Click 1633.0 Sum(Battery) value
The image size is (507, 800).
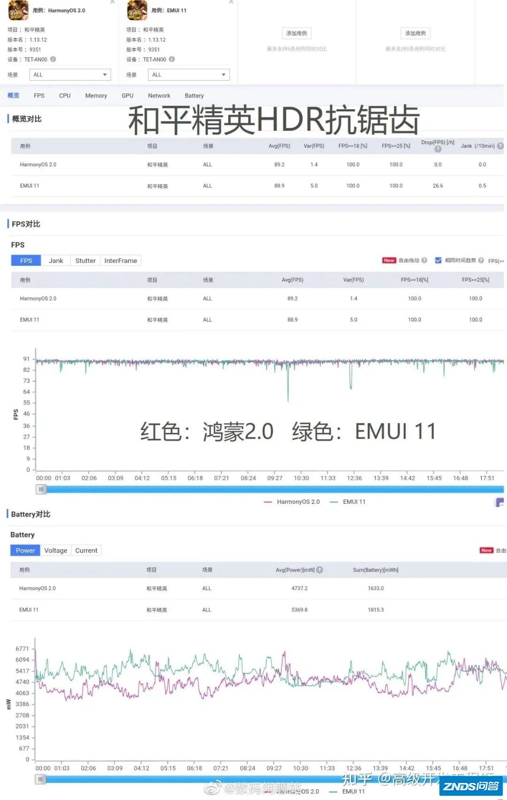[376, 588]
